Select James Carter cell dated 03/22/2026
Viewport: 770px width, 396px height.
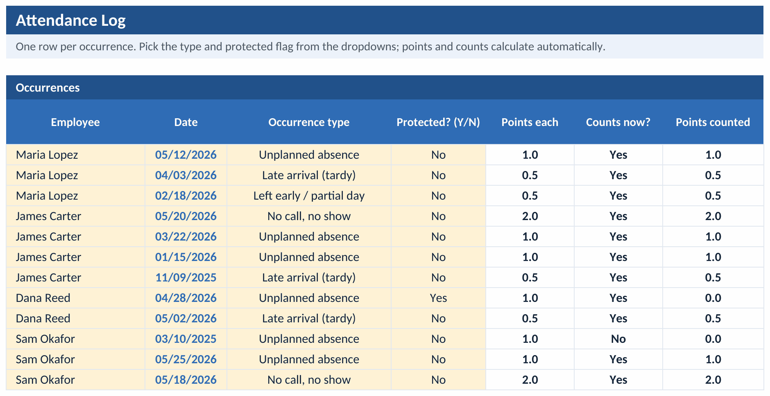pos(76,236)
